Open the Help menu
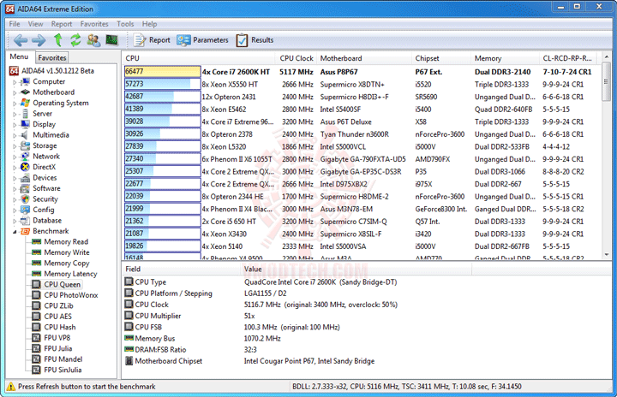This screenshot has width=617, height=397. [149, 24]
